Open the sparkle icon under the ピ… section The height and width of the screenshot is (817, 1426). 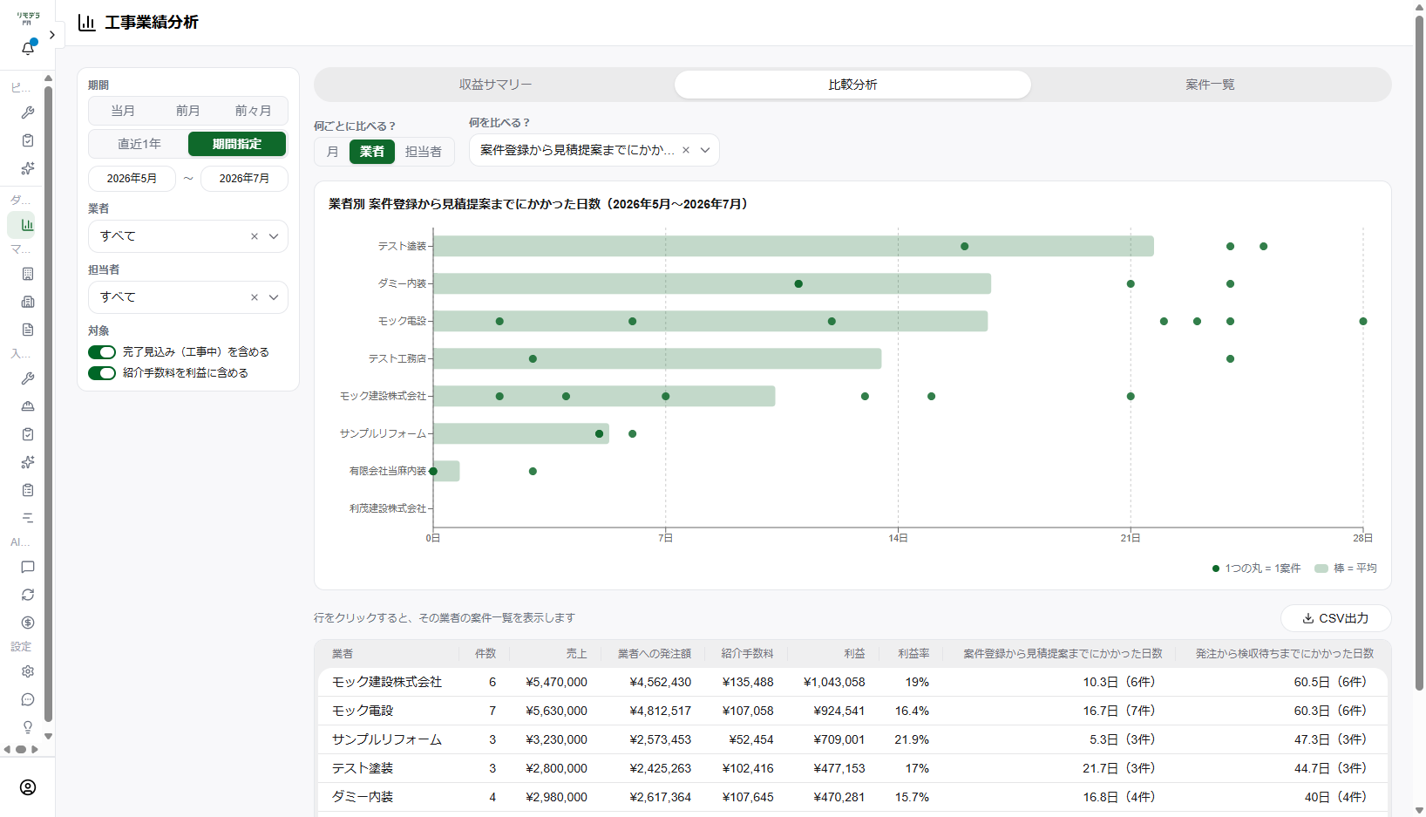tap(28, 168)
